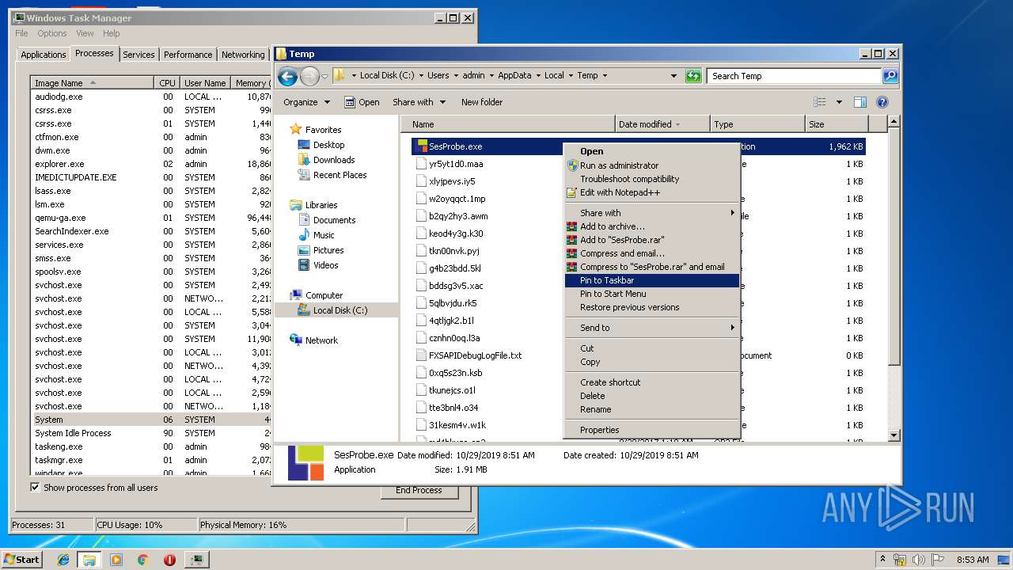This screenshot has width=1013, height=570.
Task: Sort by Image Name column header
Action: [x=93, y=83]
